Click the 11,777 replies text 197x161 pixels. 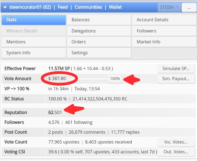(125, 132)
